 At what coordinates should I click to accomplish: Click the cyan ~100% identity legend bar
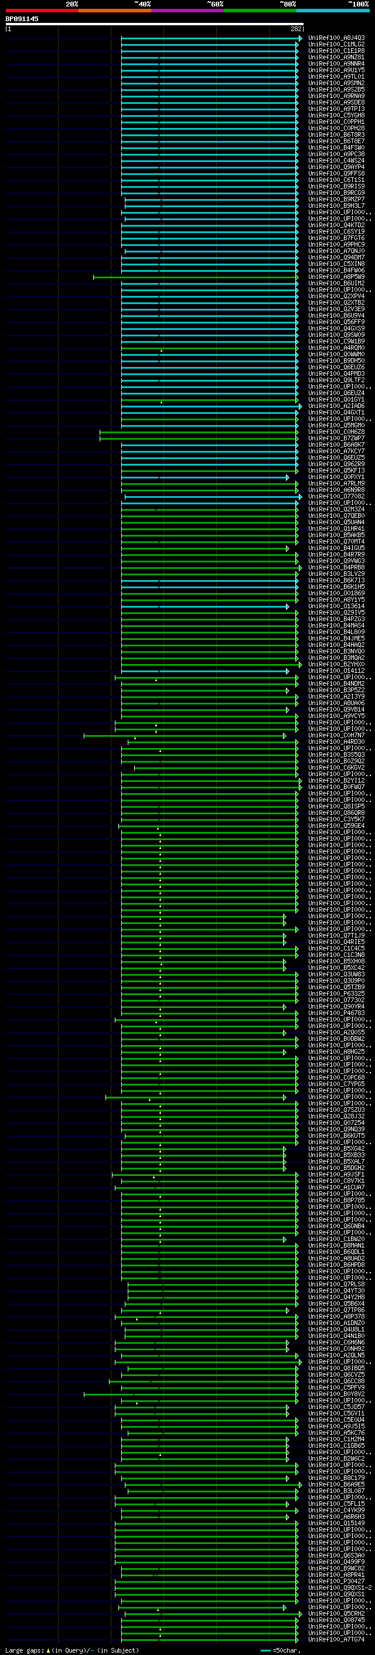pos(333,11)
